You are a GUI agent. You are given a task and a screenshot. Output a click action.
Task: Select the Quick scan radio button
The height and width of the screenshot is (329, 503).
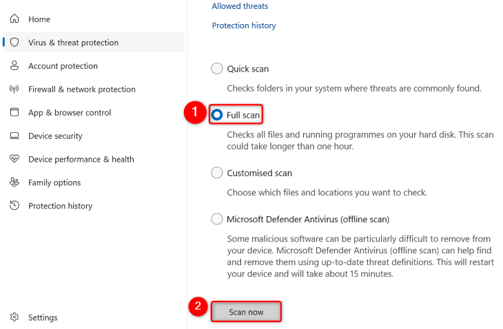click(217, 69)
